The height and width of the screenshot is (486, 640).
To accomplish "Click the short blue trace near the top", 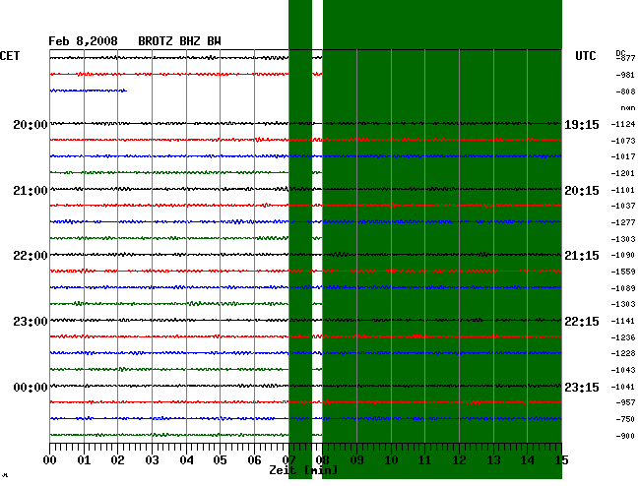I will click(88, 91).
